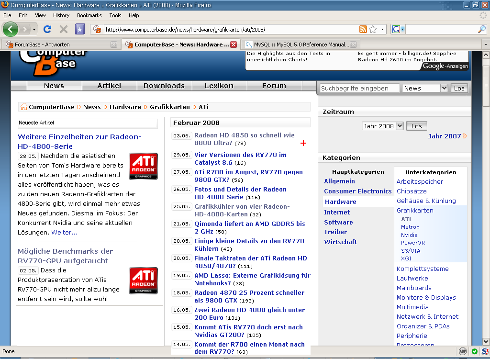Open the Lexikon navigation tab
The height and width of the screenshot is (359, 490).
(219, 86)
